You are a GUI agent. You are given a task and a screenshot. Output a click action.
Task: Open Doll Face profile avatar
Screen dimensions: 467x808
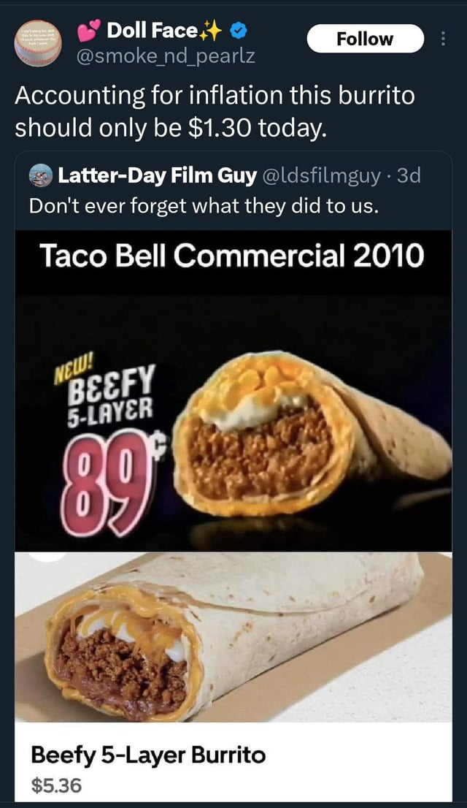[x=38, y=42]
